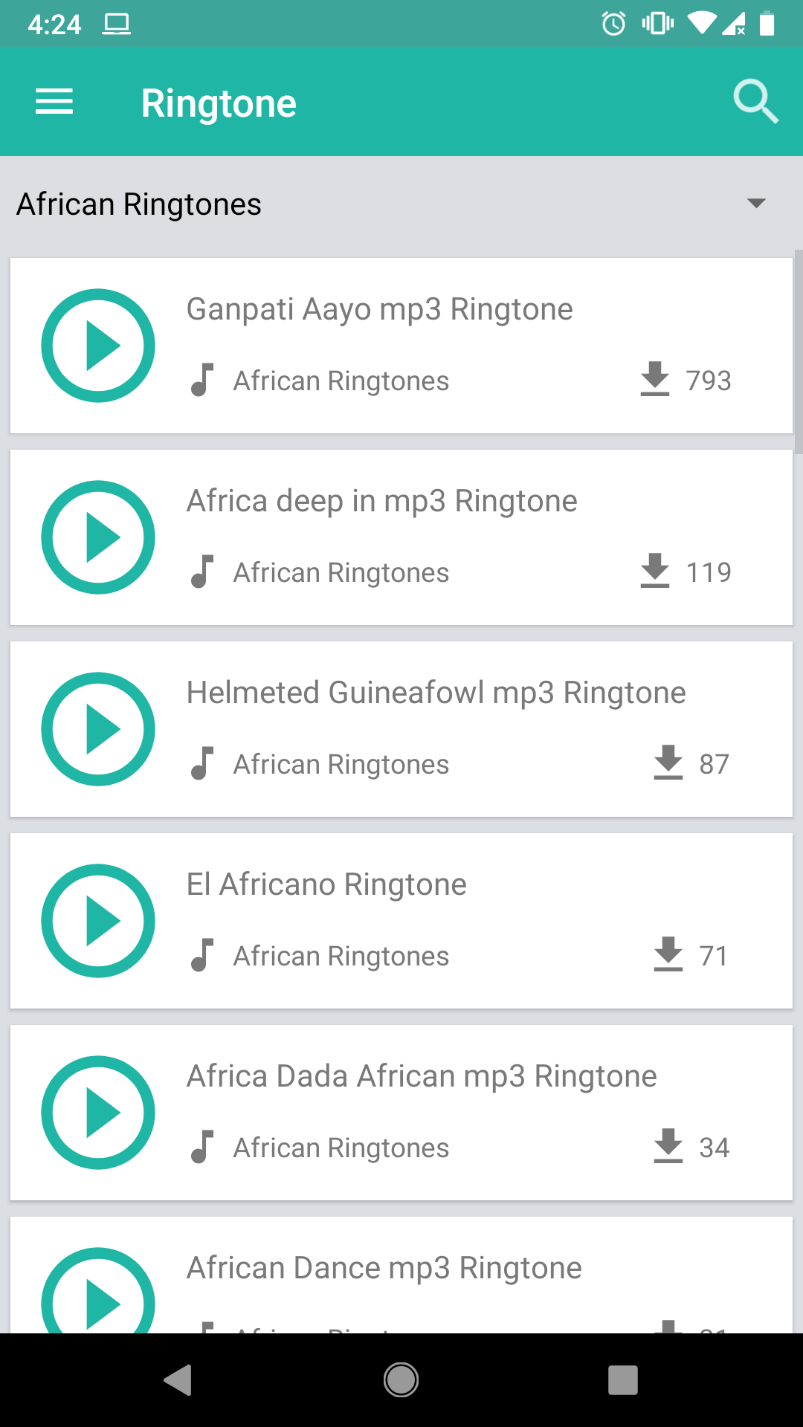Open the hamburger navigation menu

point(54,102)
